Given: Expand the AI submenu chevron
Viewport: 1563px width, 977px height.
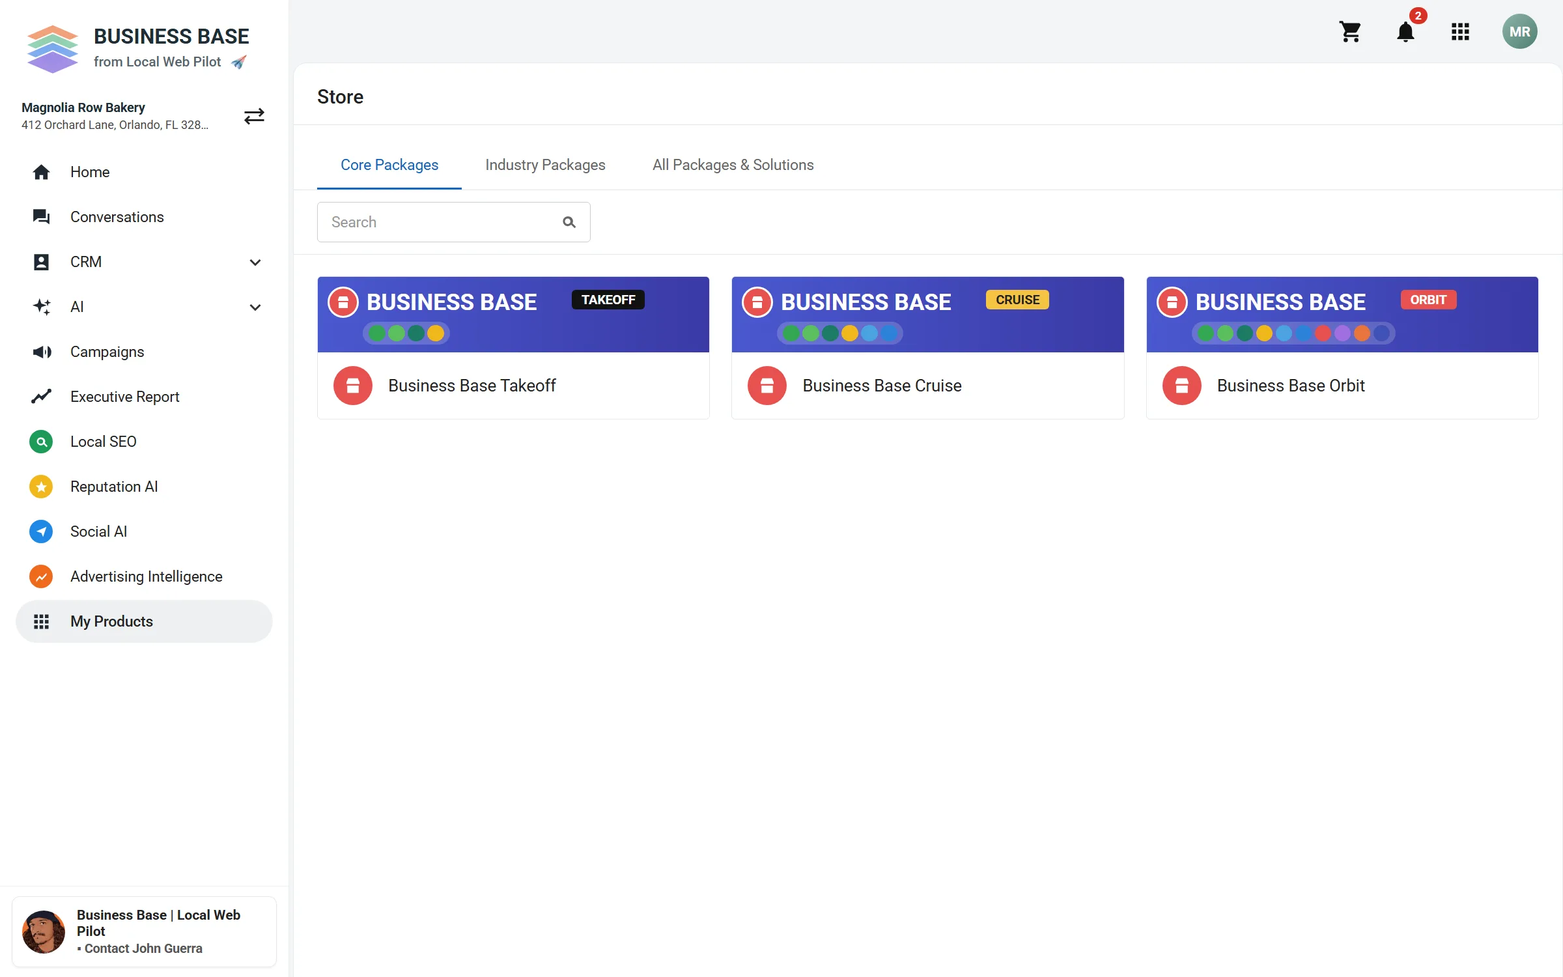Looking at the screenshot, I should (x=255, y=307).
